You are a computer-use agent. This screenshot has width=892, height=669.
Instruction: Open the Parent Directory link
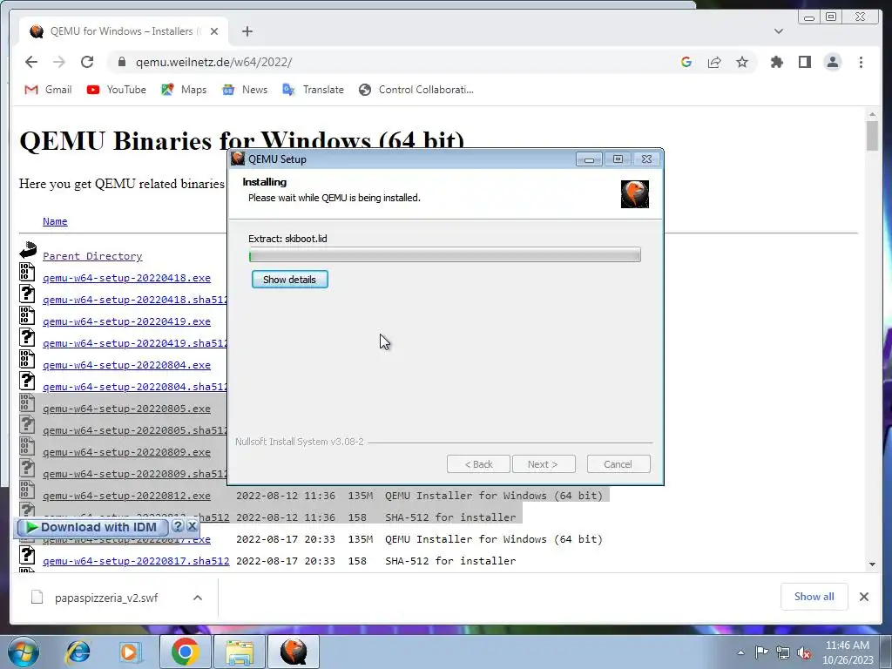(x=92, y=256)
